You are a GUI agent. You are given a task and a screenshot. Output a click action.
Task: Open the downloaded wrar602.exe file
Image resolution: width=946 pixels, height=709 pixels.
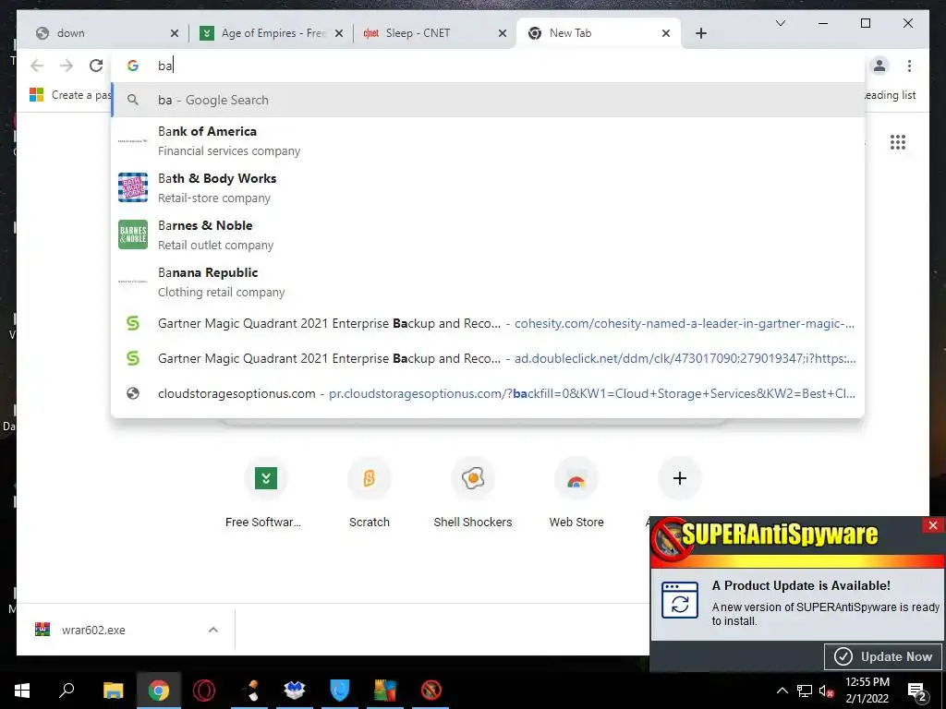[x=93, y=630]
